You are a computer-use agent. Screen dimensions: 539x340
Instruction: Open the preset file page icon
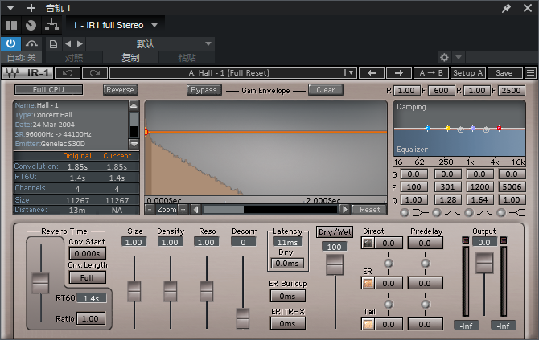(x=53, y=44)
